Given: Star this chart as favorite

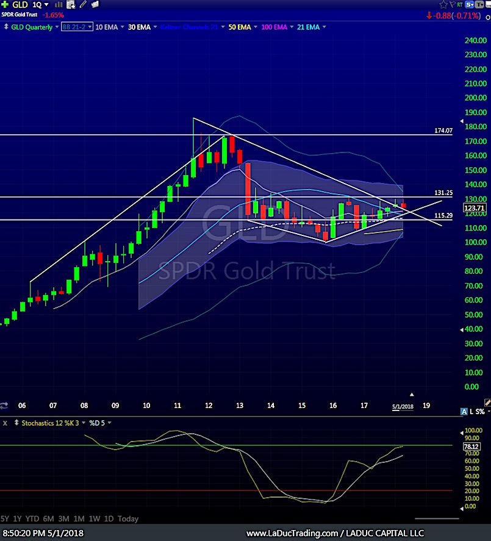Looking at the screenshot, I should [443, 4].
